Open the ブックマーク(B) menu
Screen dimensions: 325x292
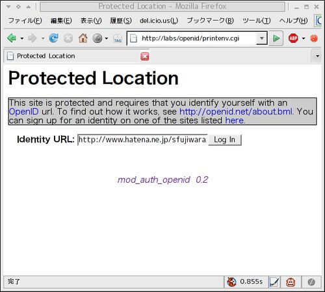click(x=210, y=21)
